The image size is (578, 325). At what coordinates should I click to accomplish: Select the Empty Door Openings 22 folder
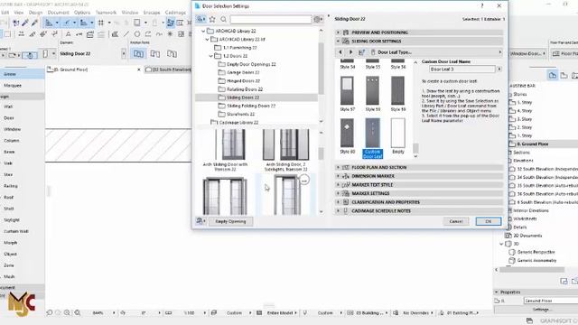251,64
